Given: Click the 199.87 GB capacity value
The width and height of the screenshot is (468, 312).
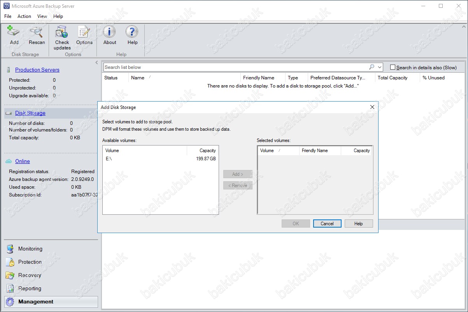Looking at the screenshot, I should pos(206,159).
